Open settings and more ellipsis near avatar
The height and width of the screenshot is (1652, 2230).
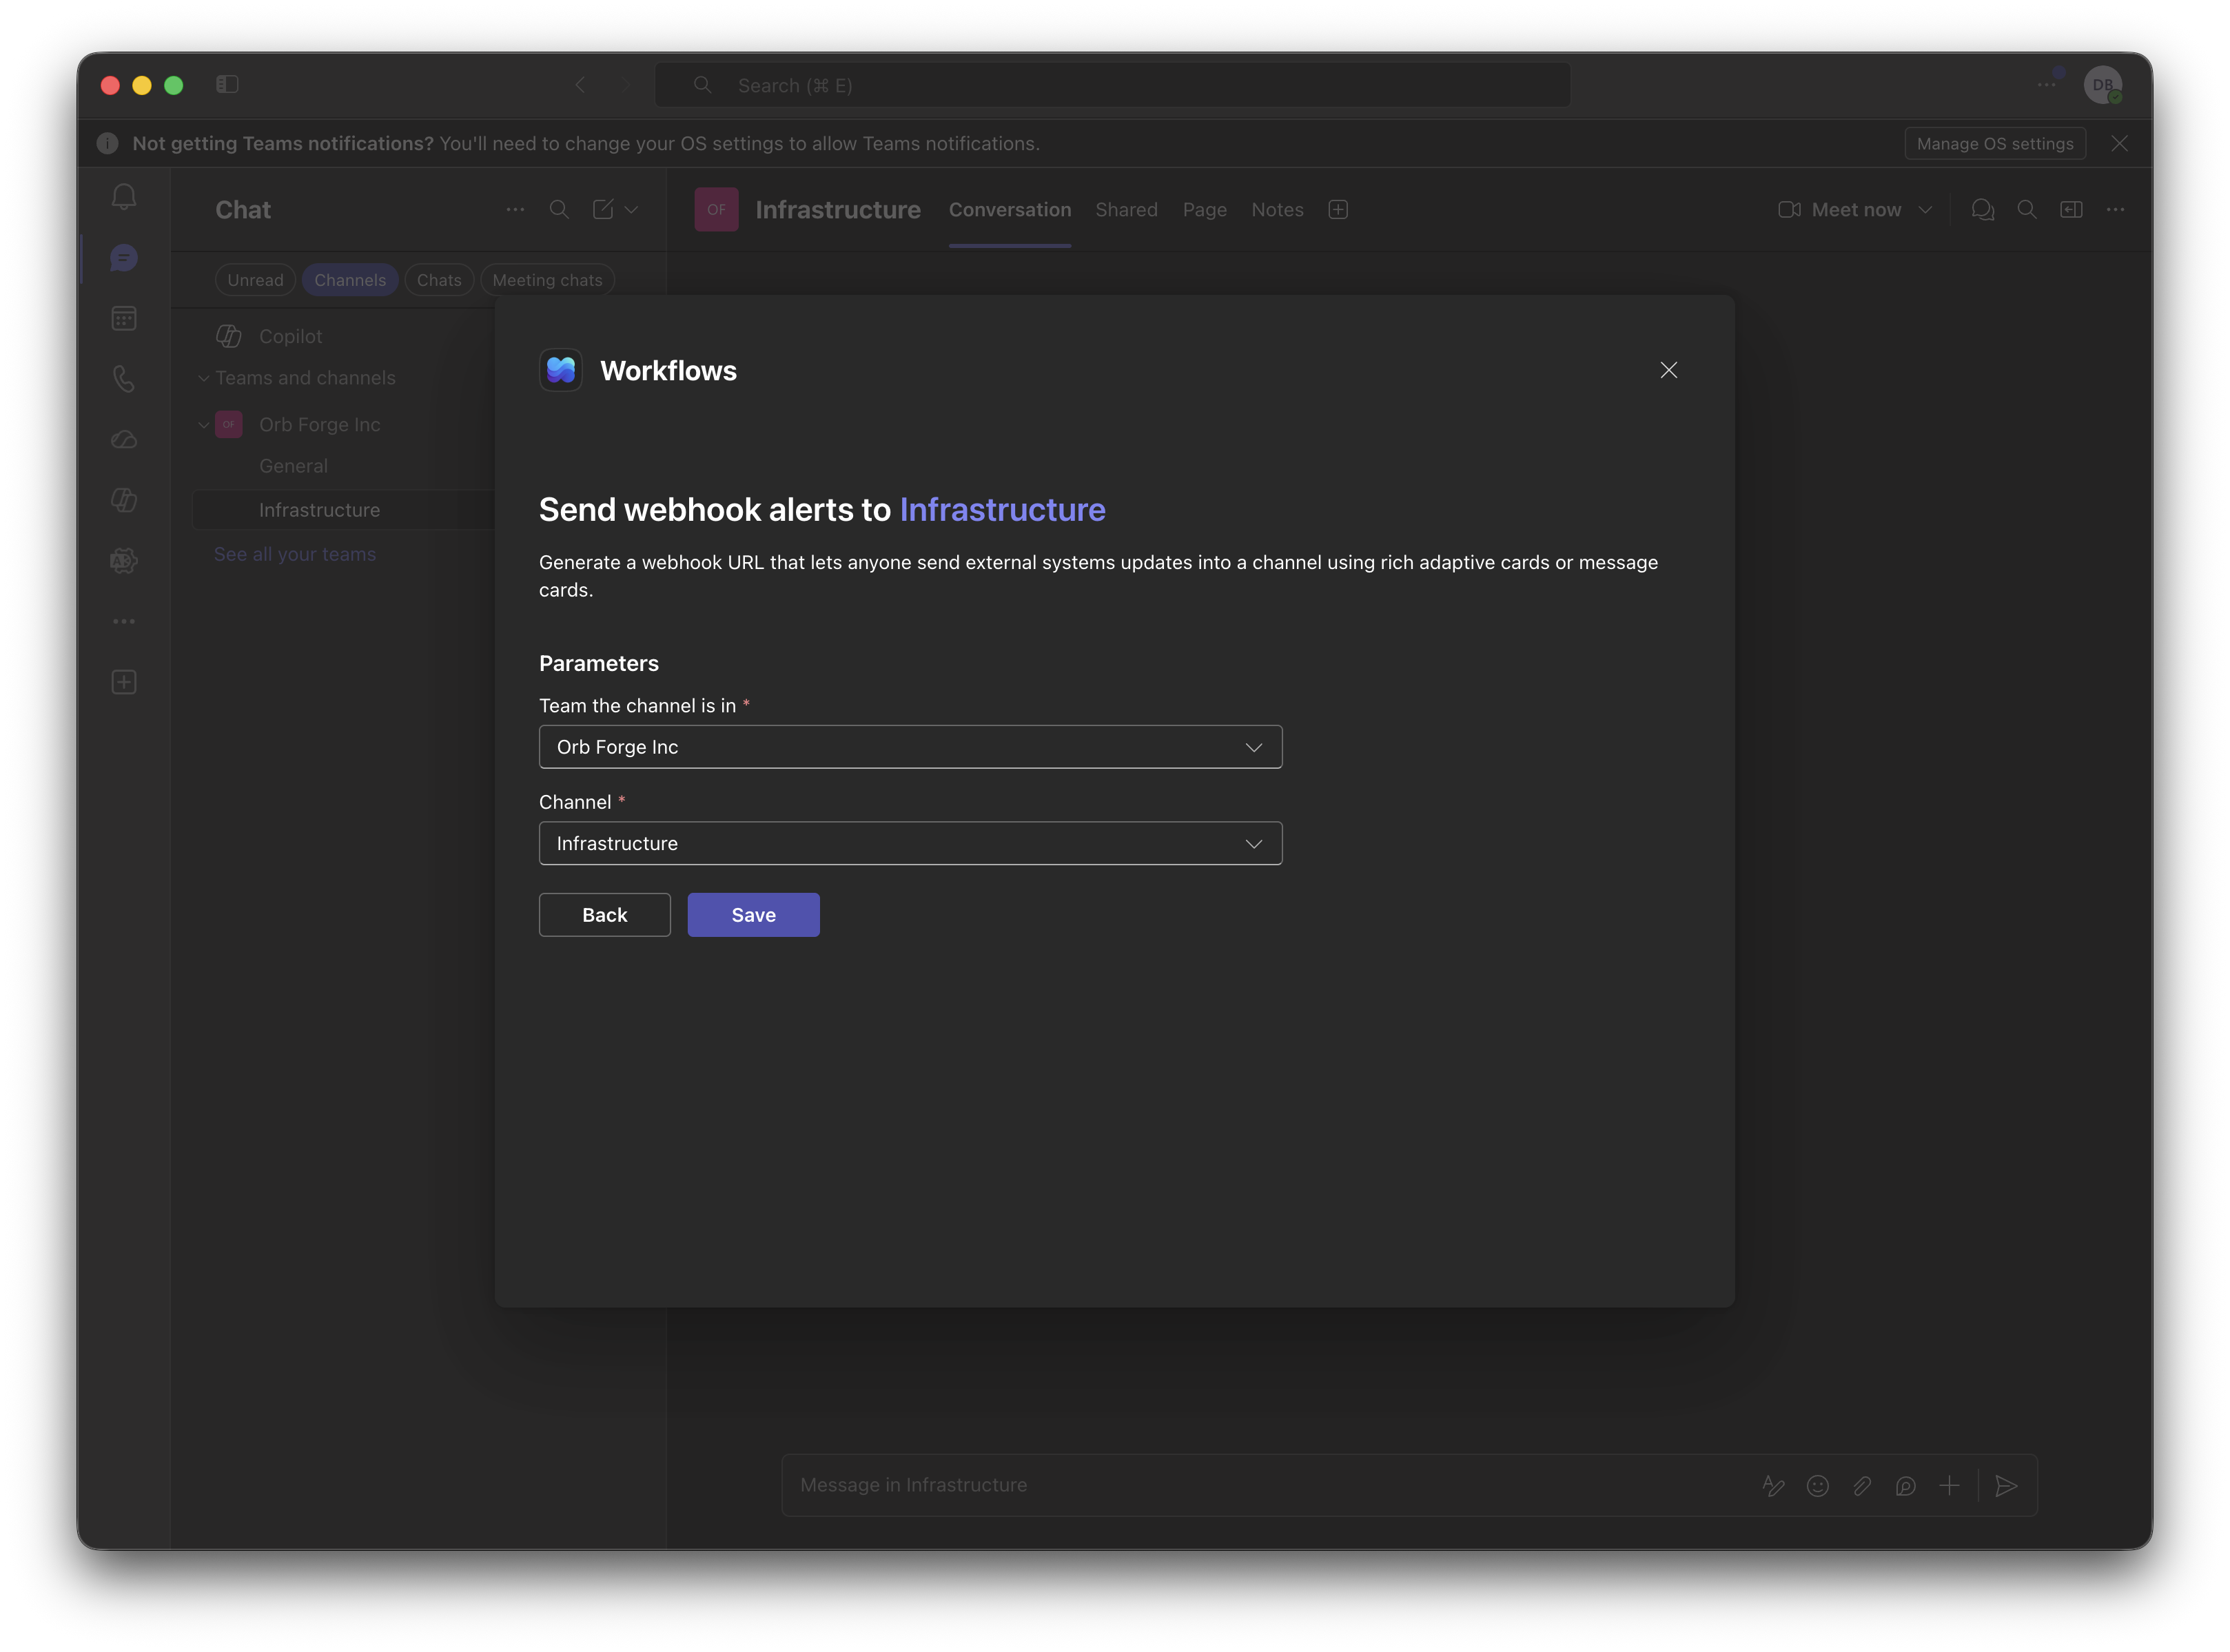tap(2046, 85)
